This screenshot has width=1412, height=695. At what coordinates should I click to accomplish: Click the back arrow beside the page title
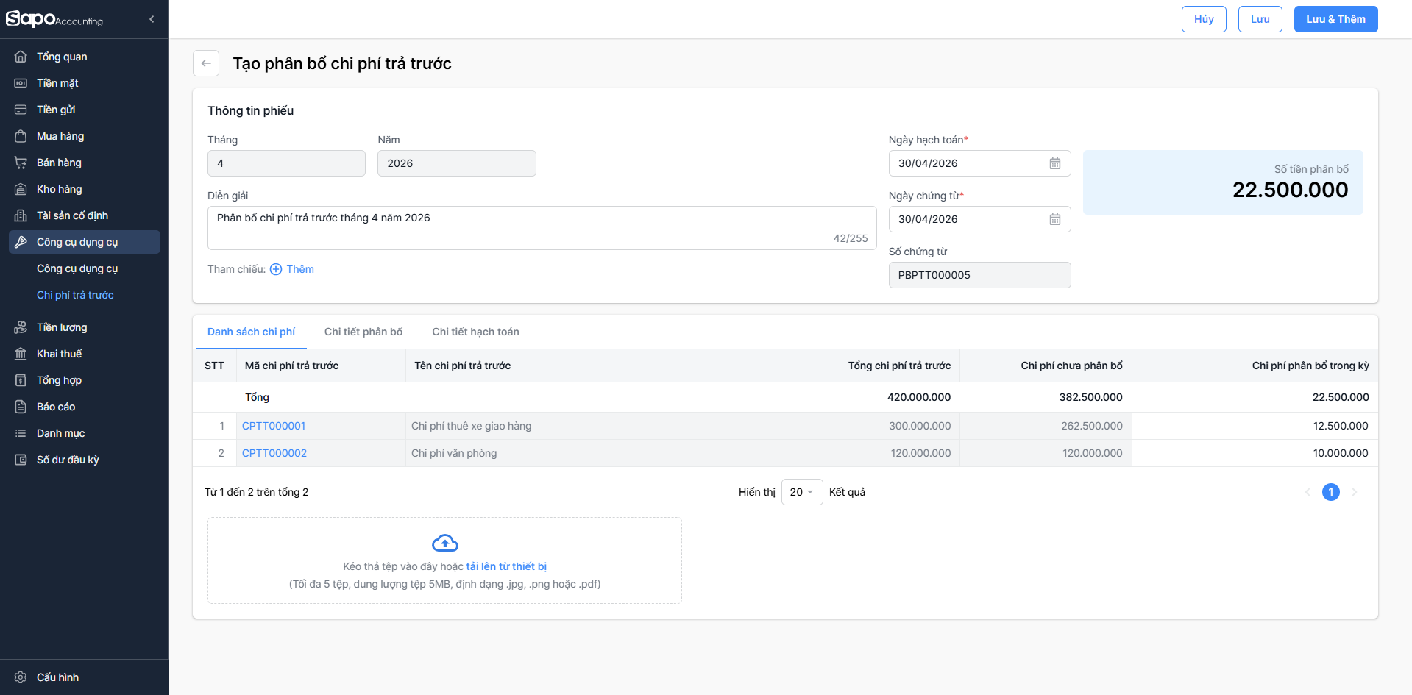pyautogui.click(x=206, y=63)
